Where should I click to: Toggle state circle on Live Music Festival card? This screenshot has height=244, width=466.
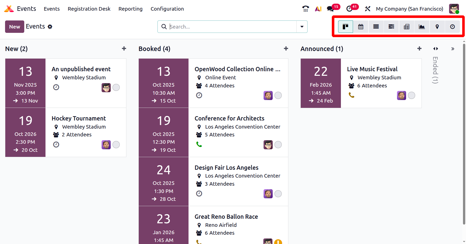tap(411, 95)
